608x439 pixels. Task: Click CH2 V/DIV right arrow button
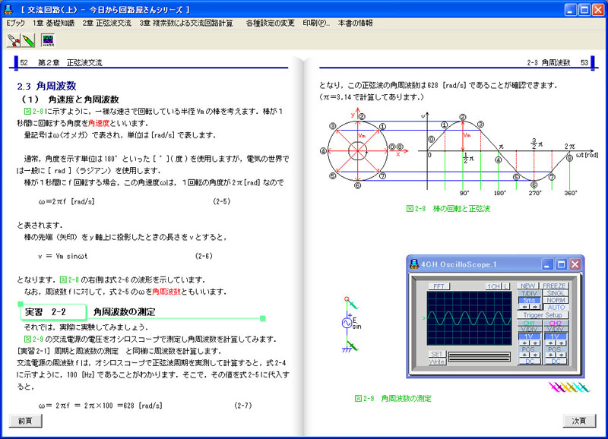(x=561, y=343)
